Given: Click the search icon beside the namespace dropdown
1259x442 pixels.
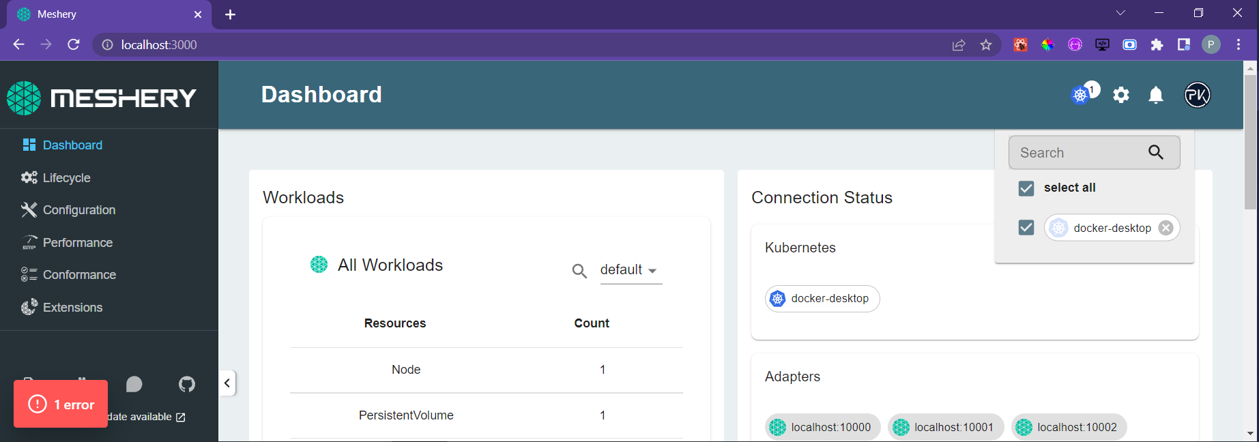Looking at the screenshot, I should (x=579, y=271).
